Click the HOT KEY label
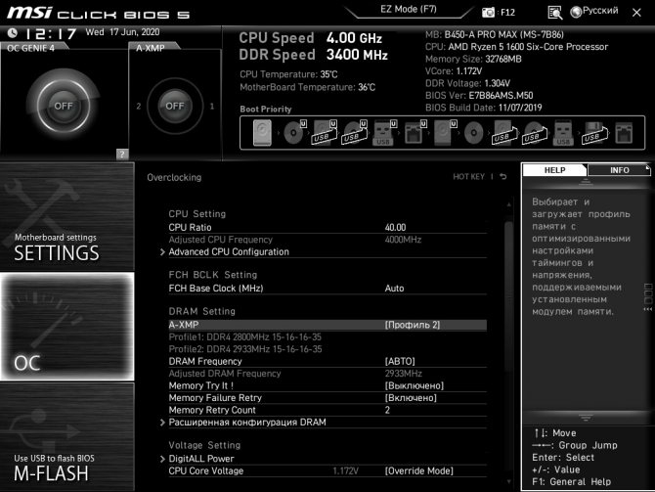Screen dimensions: 655x492 pos(468,177)
